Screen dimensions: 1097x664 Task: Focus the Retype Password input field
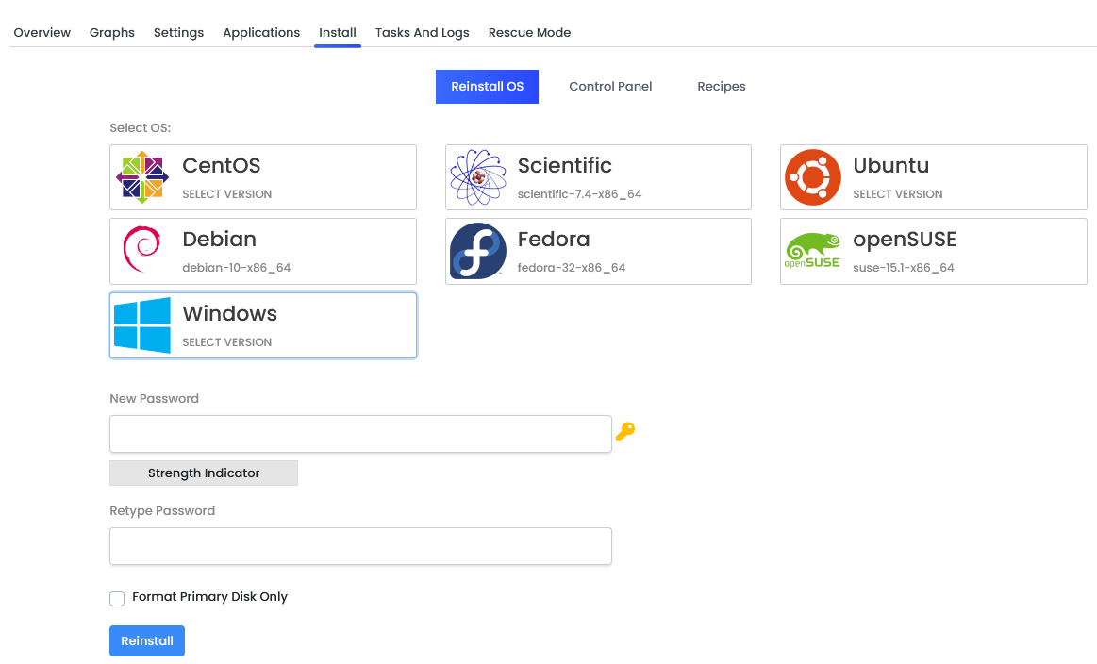(360, 546)
